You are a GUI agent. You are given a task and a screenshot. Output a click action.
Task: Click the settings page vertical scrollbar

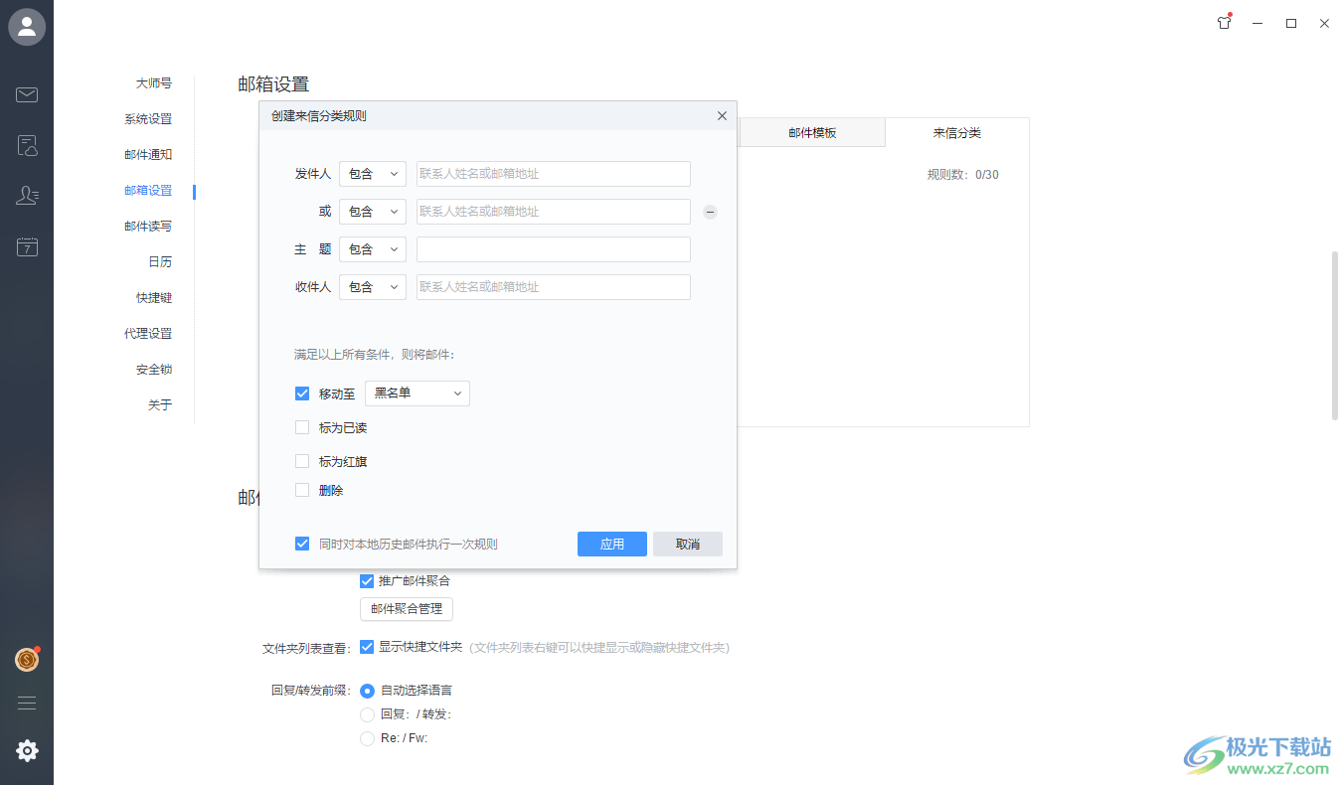coord(1335,335)
